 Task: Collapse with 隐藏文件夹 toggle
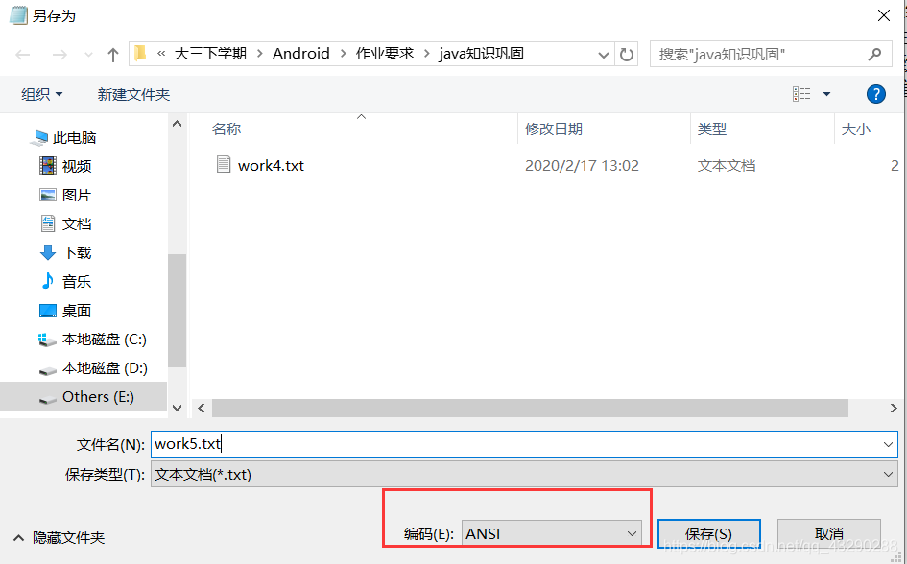pyautogui.click(x=59, y=537)
